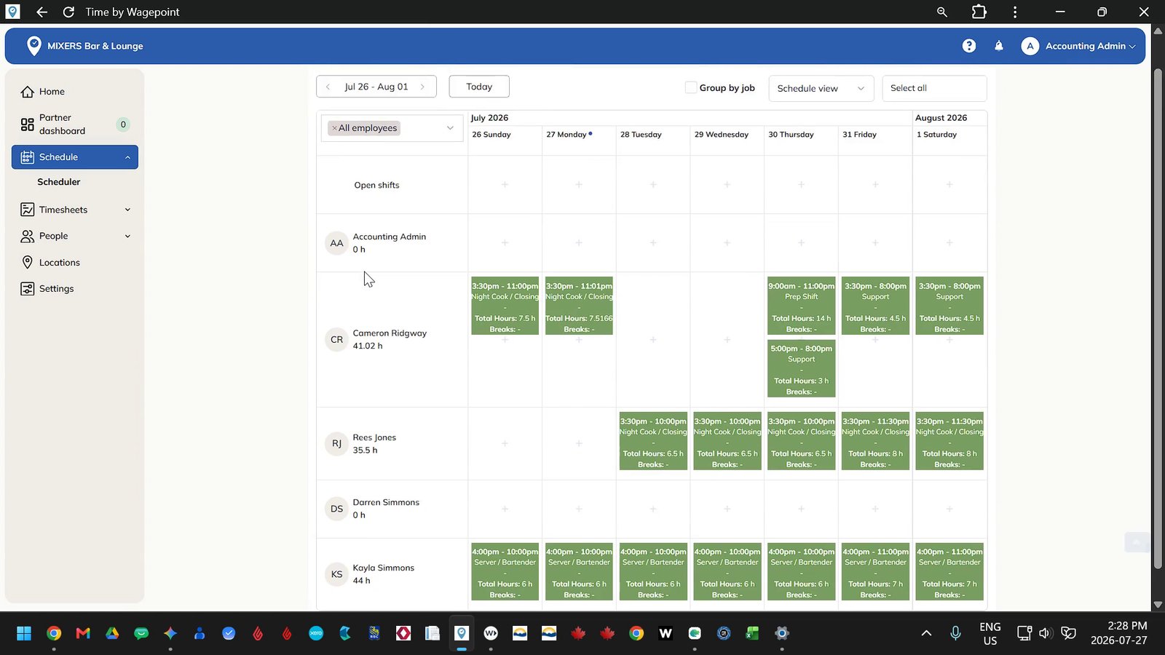The height and width of the screenshot is (655, 1165).
Task: Remove the All employees filter tag
Action: pos(334,128)
